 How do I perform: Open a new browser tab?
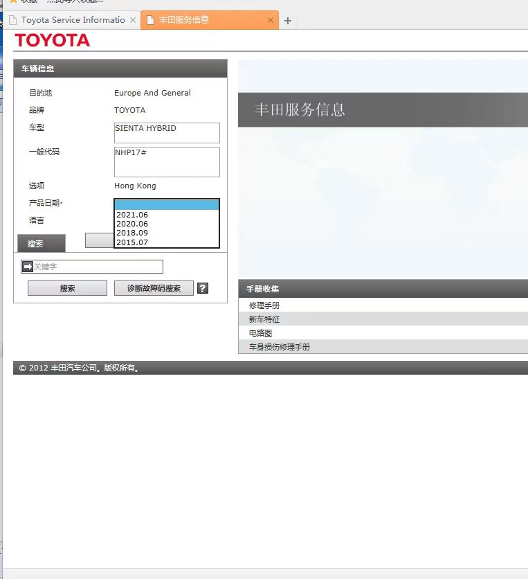(288, 21)
